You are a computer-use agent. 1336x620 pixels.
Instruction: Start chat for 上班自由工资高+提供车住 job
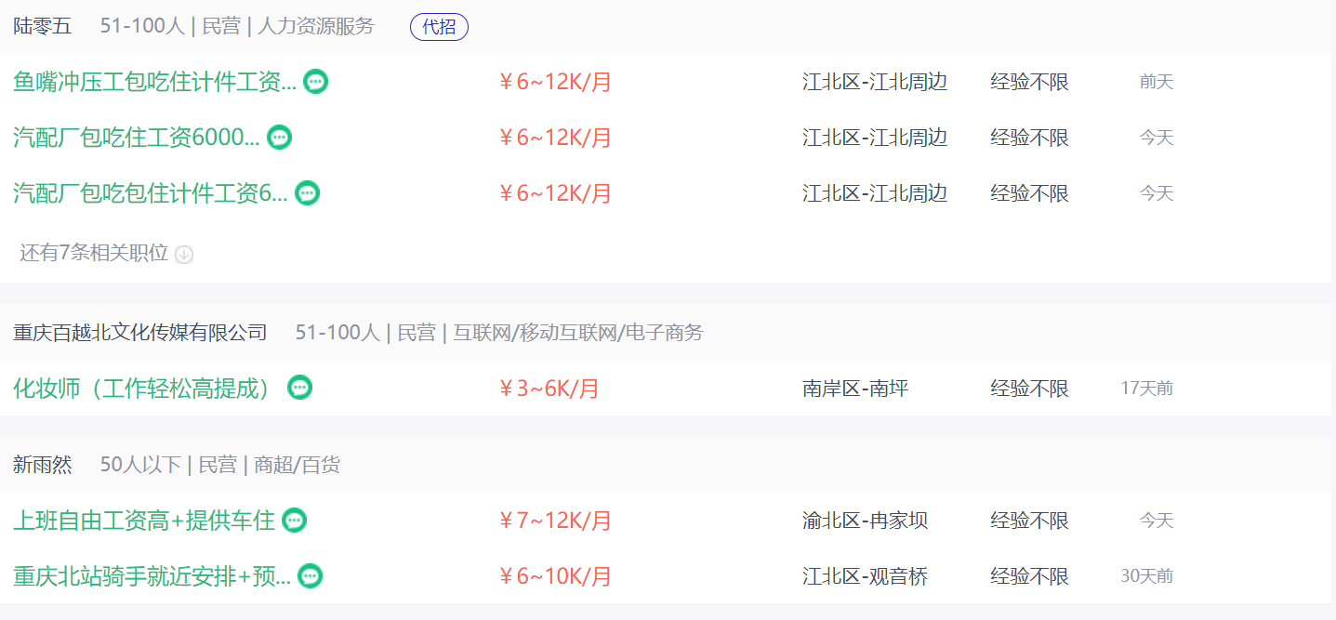point(294,521)
